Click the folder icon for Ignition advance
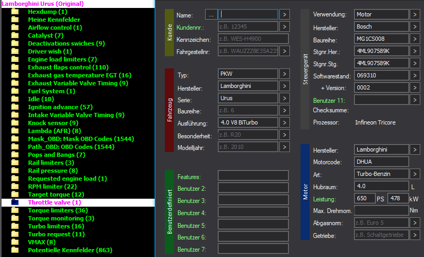Viewport: 424px width, 257px height. (15, 107)
